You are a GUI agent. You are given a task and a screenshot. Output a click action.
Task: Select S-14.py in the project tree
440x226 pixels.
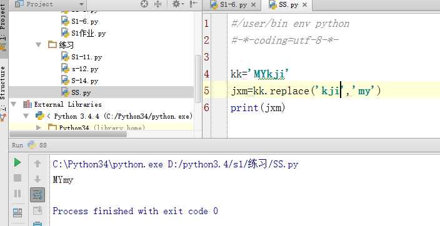coord(84,81)
